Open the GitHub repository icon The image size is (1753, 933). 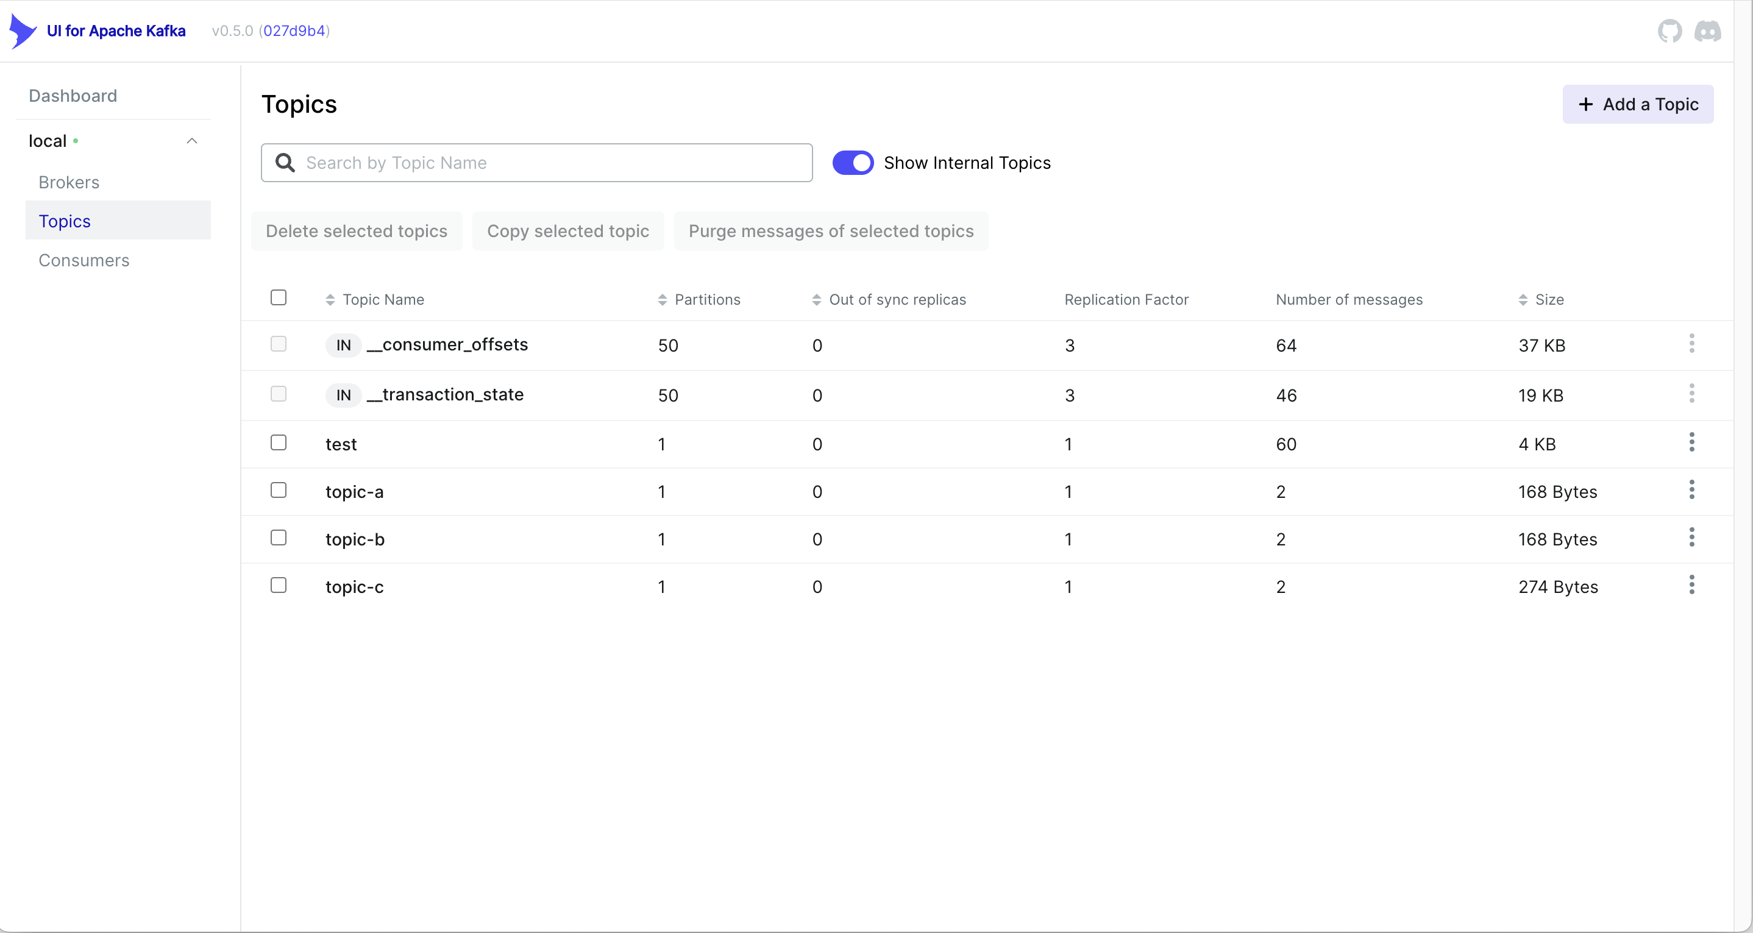pos(1669,30)
